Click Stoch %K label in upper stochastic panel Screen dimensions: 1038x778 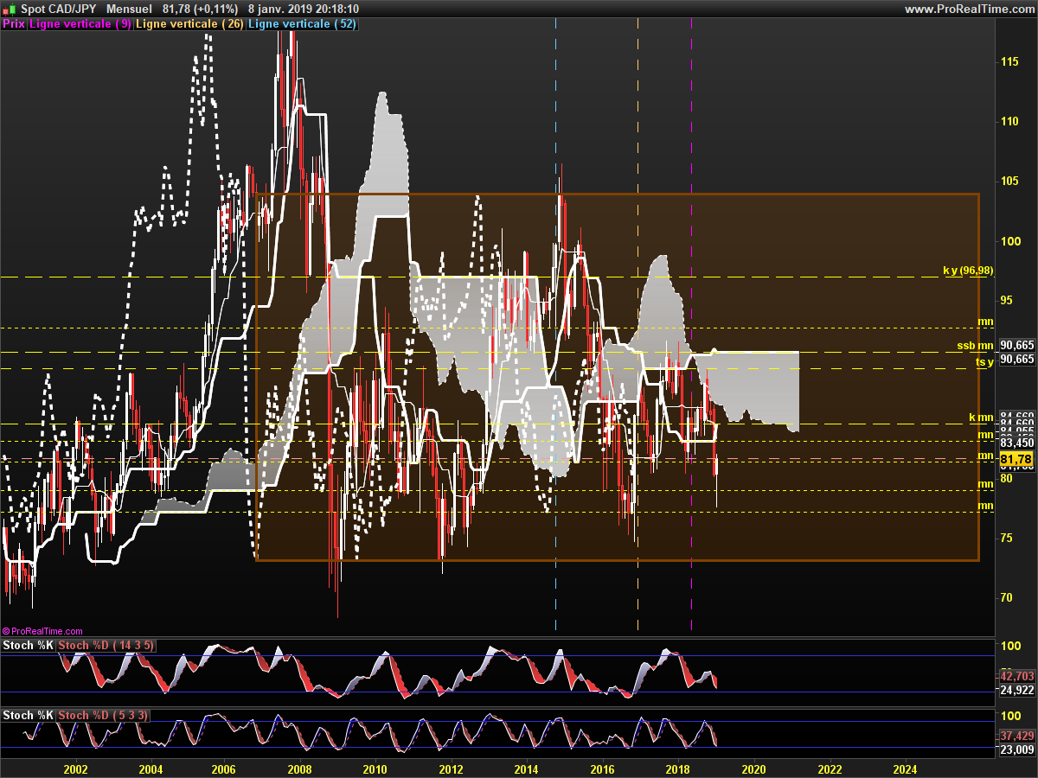(x=29, y=646)
